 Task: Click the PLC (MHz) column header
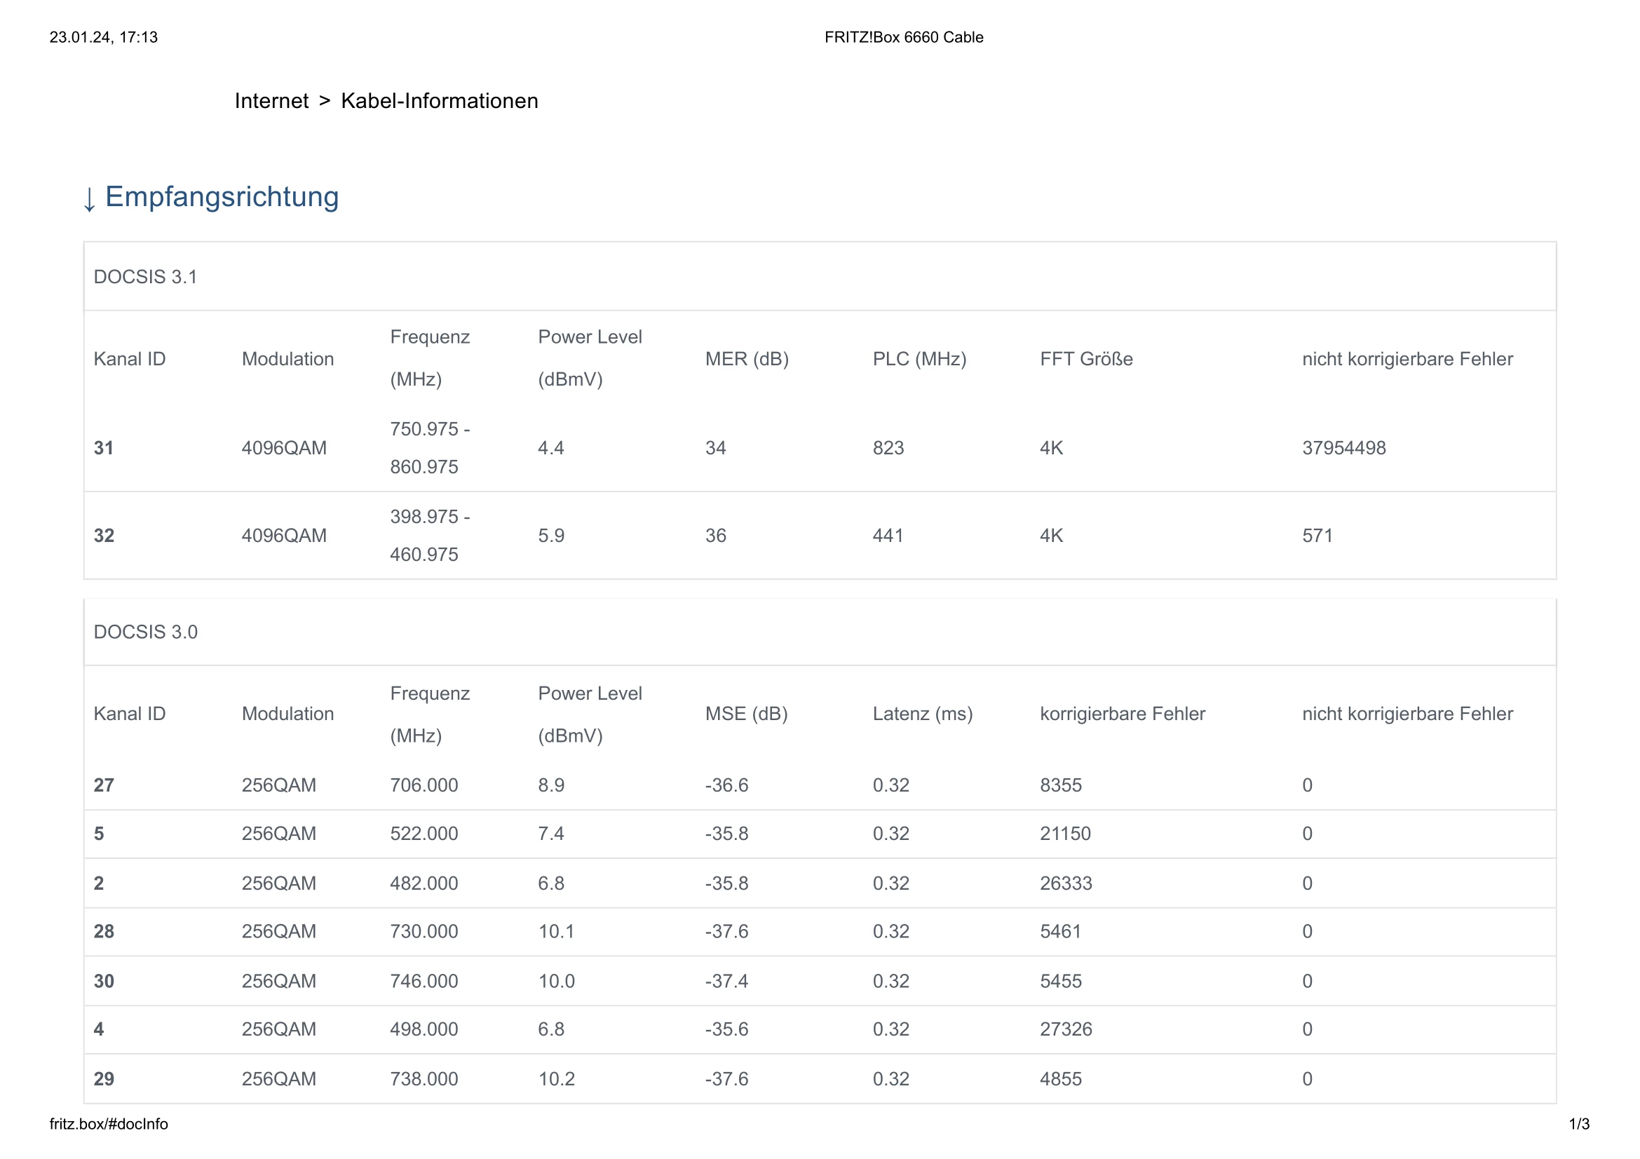[919, 358]
